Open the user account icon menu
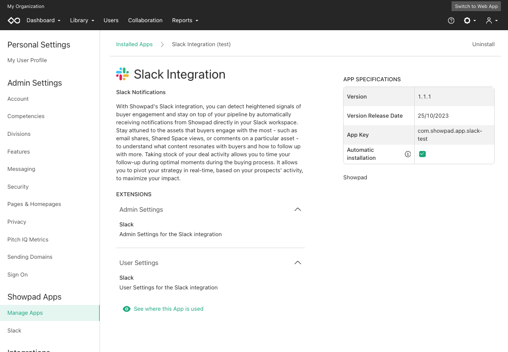This screenshot has width=508, height=352. point(492,20)
